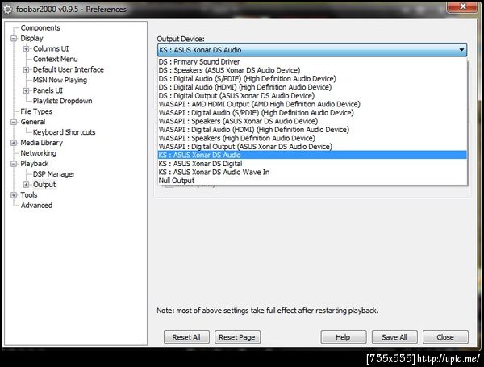Select Playback in the preferences tree

[34, 164]
